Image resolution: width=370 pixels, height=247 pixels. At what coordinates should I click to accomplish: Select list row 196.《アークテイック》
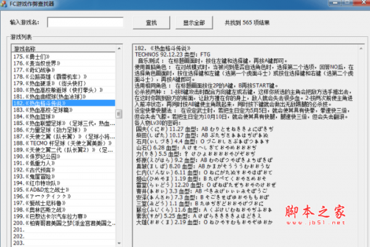tap(64, 196)
